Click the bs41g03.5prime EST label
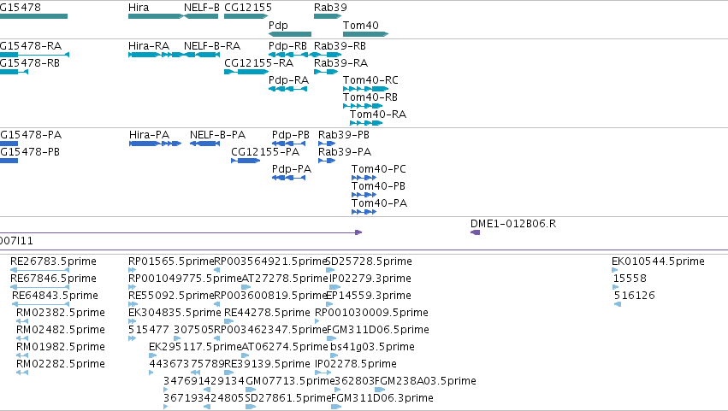The image size is (728, 411). (372, 348)
